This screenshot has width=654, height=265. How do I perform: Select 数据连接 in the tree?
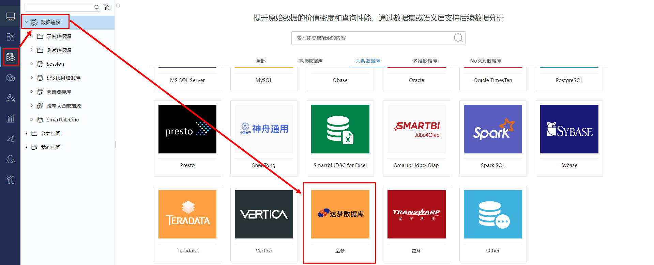tap(50, 22)
